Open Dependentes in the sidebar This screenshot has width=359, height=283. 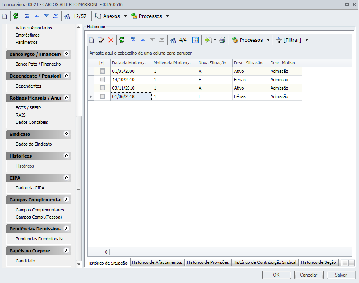tap(28, 86)
